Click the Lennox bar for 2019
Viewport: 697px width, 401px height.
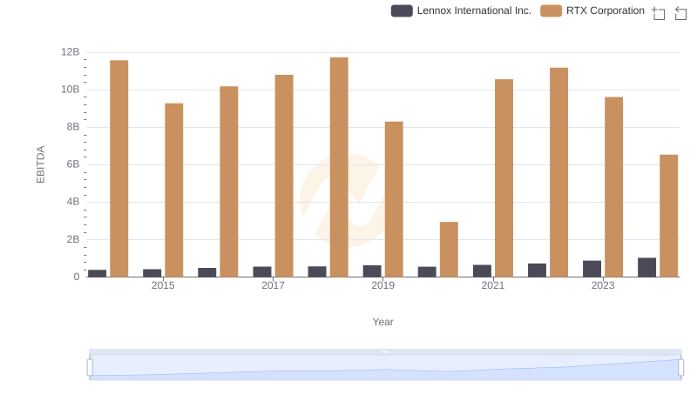(x=372, y=271)
